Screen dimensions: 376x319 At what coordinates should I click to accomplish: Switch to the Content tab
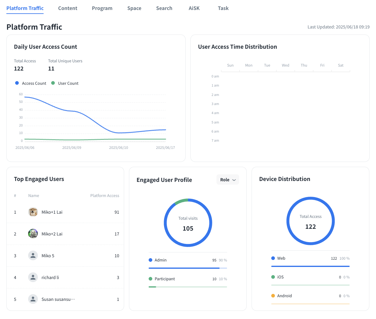coord(68,8)
